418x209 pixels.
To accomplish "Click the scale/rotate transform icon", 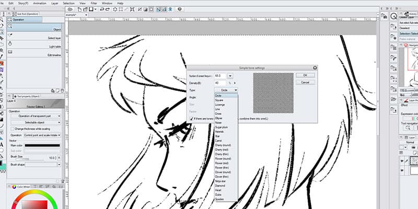I will click(132, 9).
